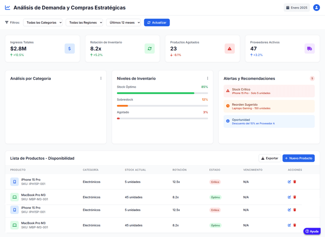The image size is (325, 237).
Task: Click the phone icon of the first iPhone 15 Pro row
Action: [15, 182]
